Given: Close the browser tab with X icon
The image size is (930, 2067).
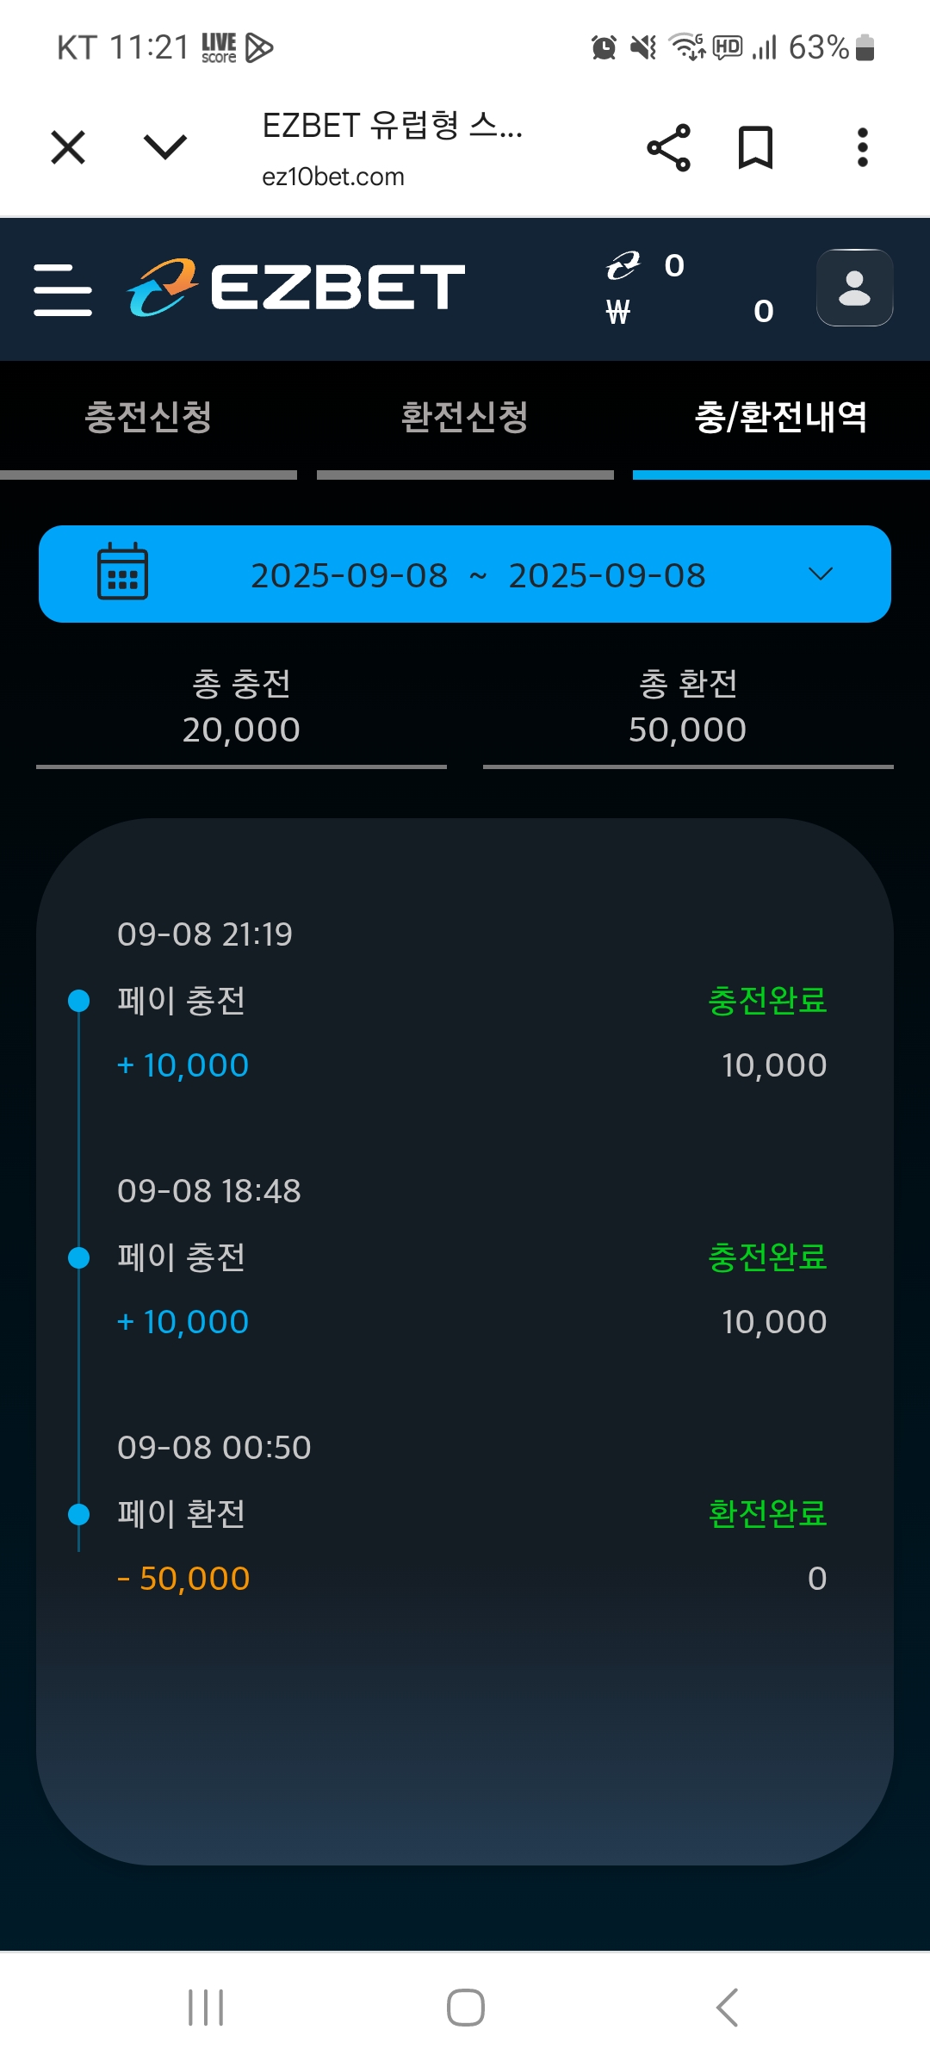Looking at the screenshot, I should click(68, 147).
